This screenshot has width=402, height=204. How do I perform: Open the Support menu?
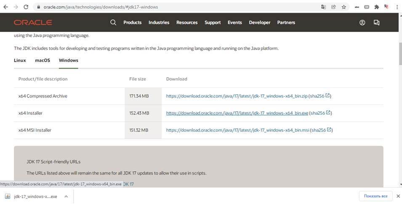pyautogui.click(x=213, y=23)
